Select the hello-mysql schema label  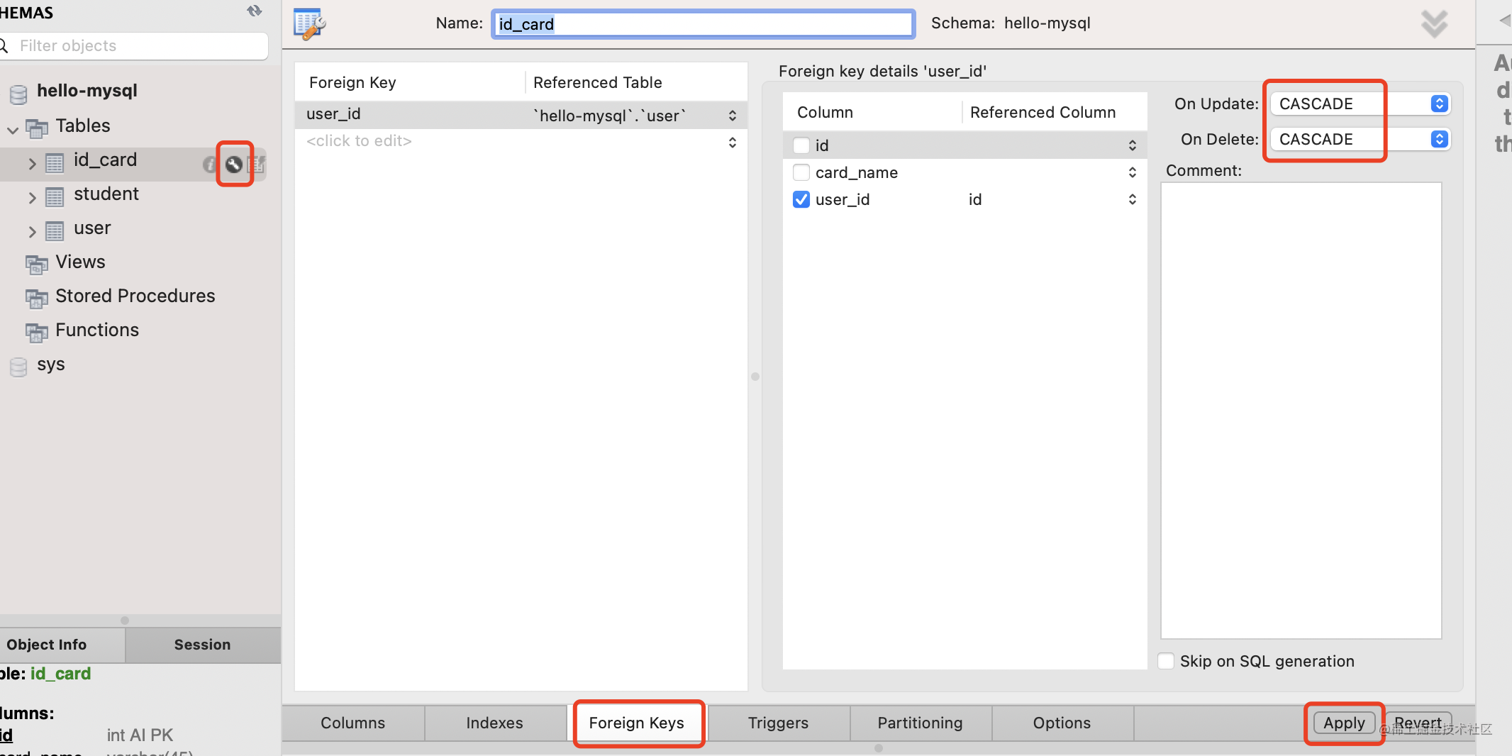(87, 91)
